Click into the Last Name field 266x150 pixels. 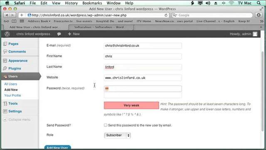tap(143, 67)
